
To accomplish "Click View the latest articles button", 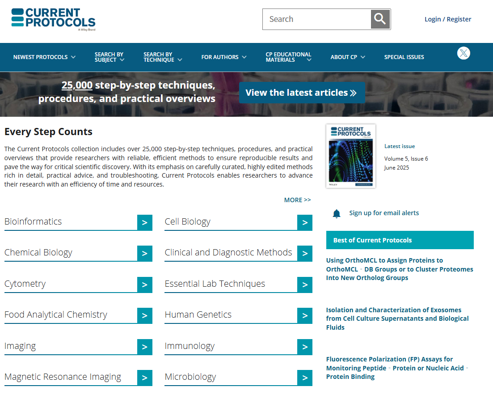I will [302, 93].
